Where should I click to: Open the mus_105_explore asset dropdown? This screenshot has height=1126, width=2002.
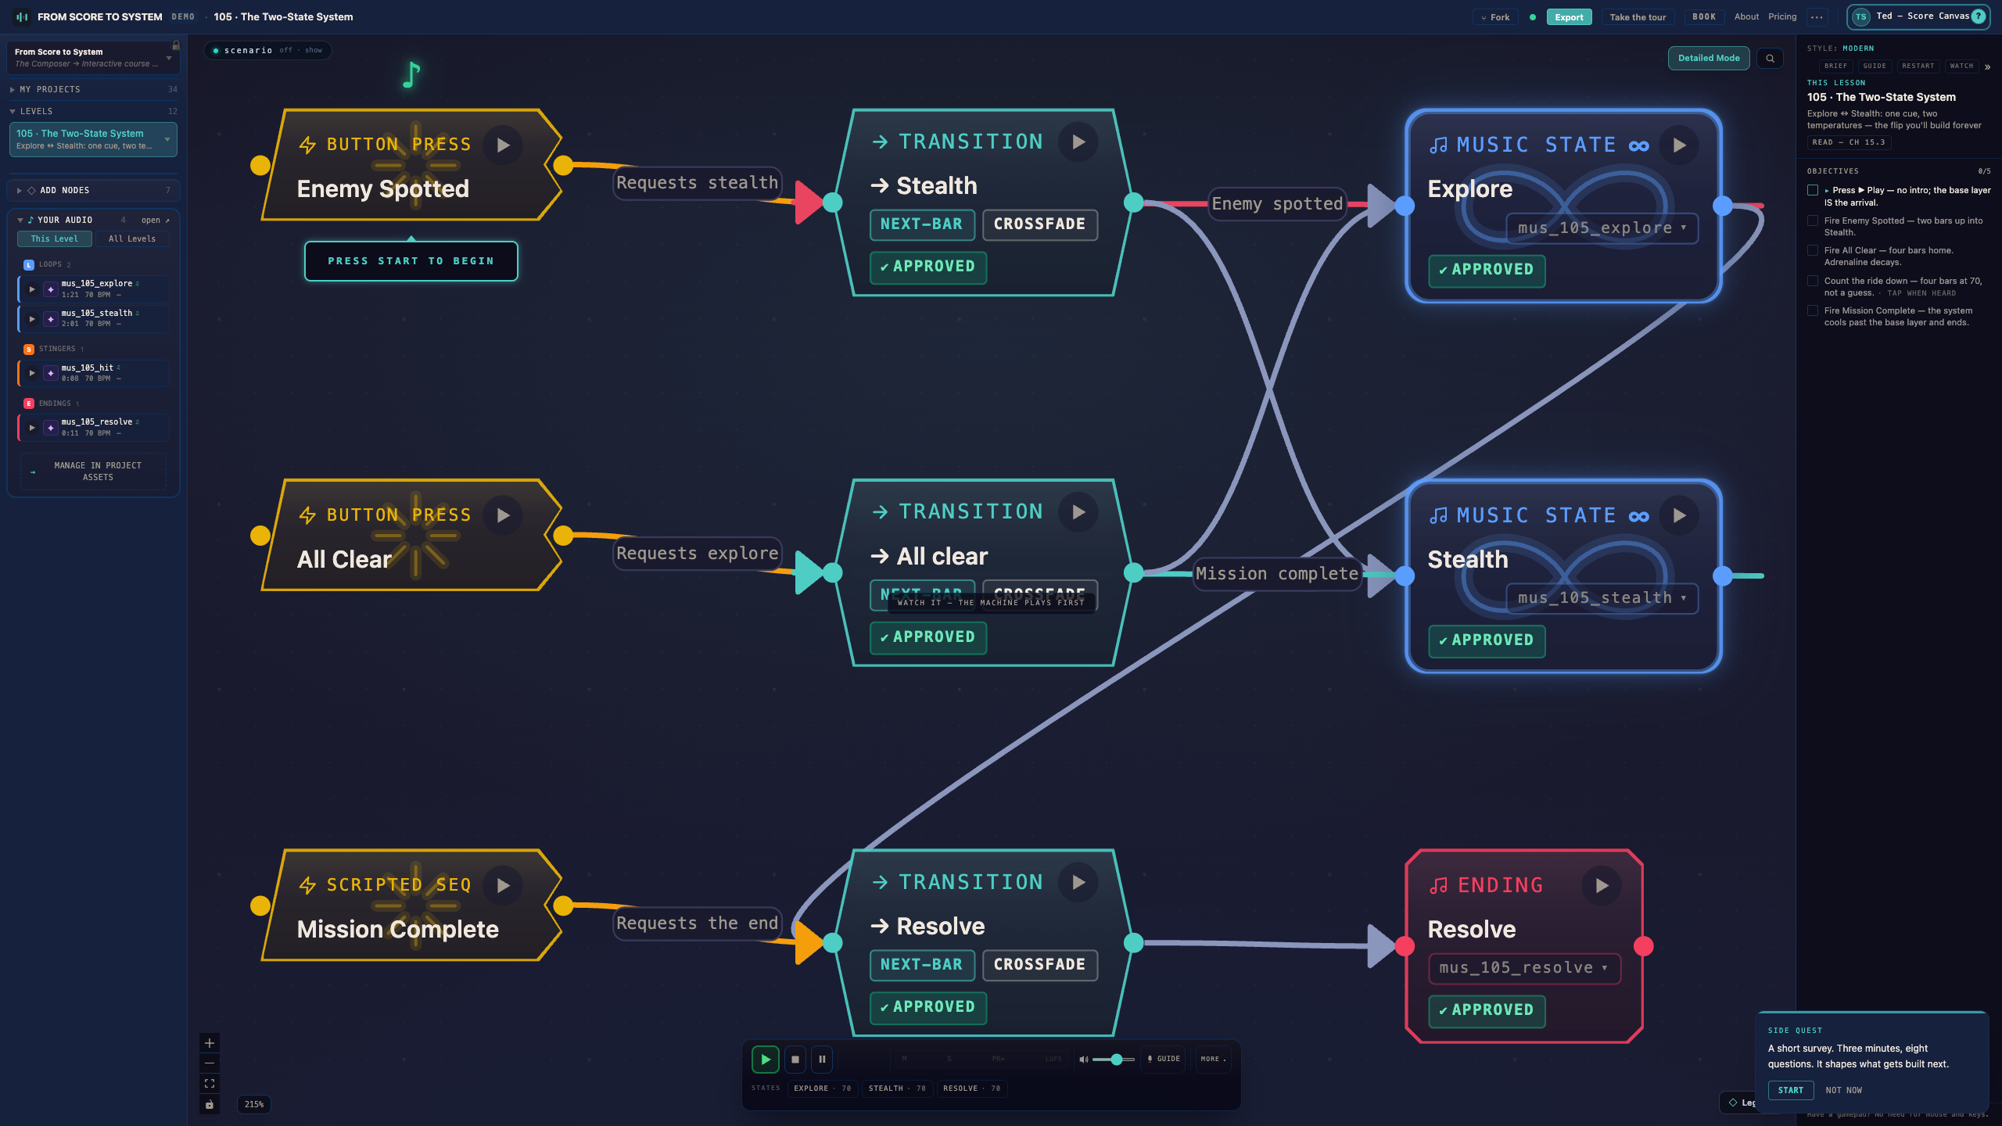point(1602,228)
